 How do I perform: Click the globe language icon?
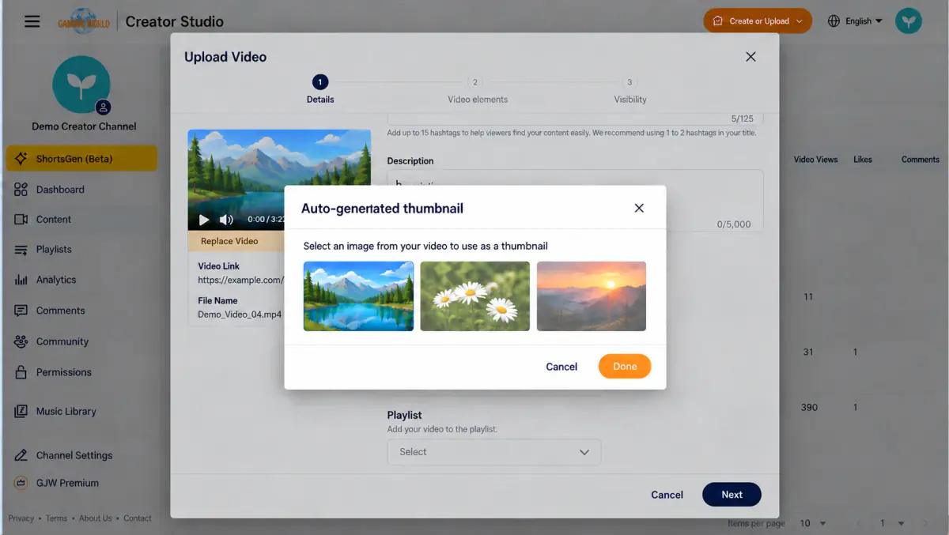click(x=834, y=21)
